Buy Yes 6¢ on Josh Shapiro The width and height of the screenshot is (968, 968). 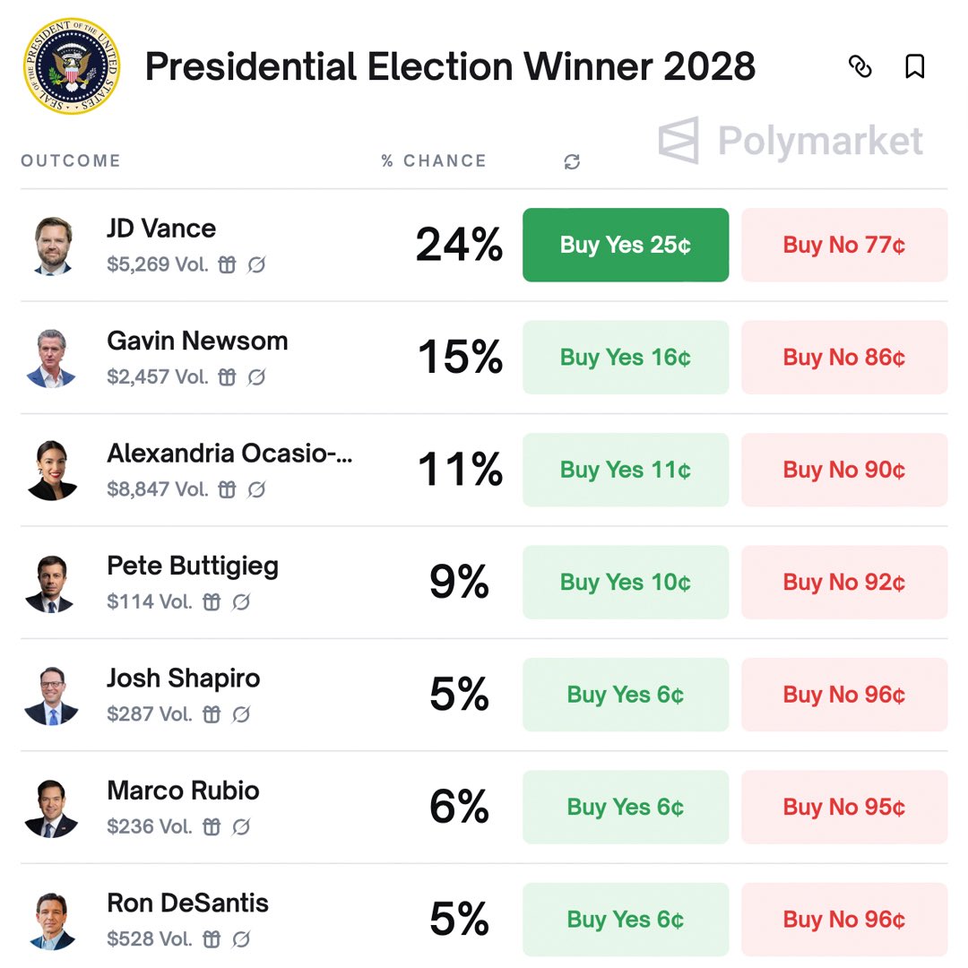click(626, 695)
